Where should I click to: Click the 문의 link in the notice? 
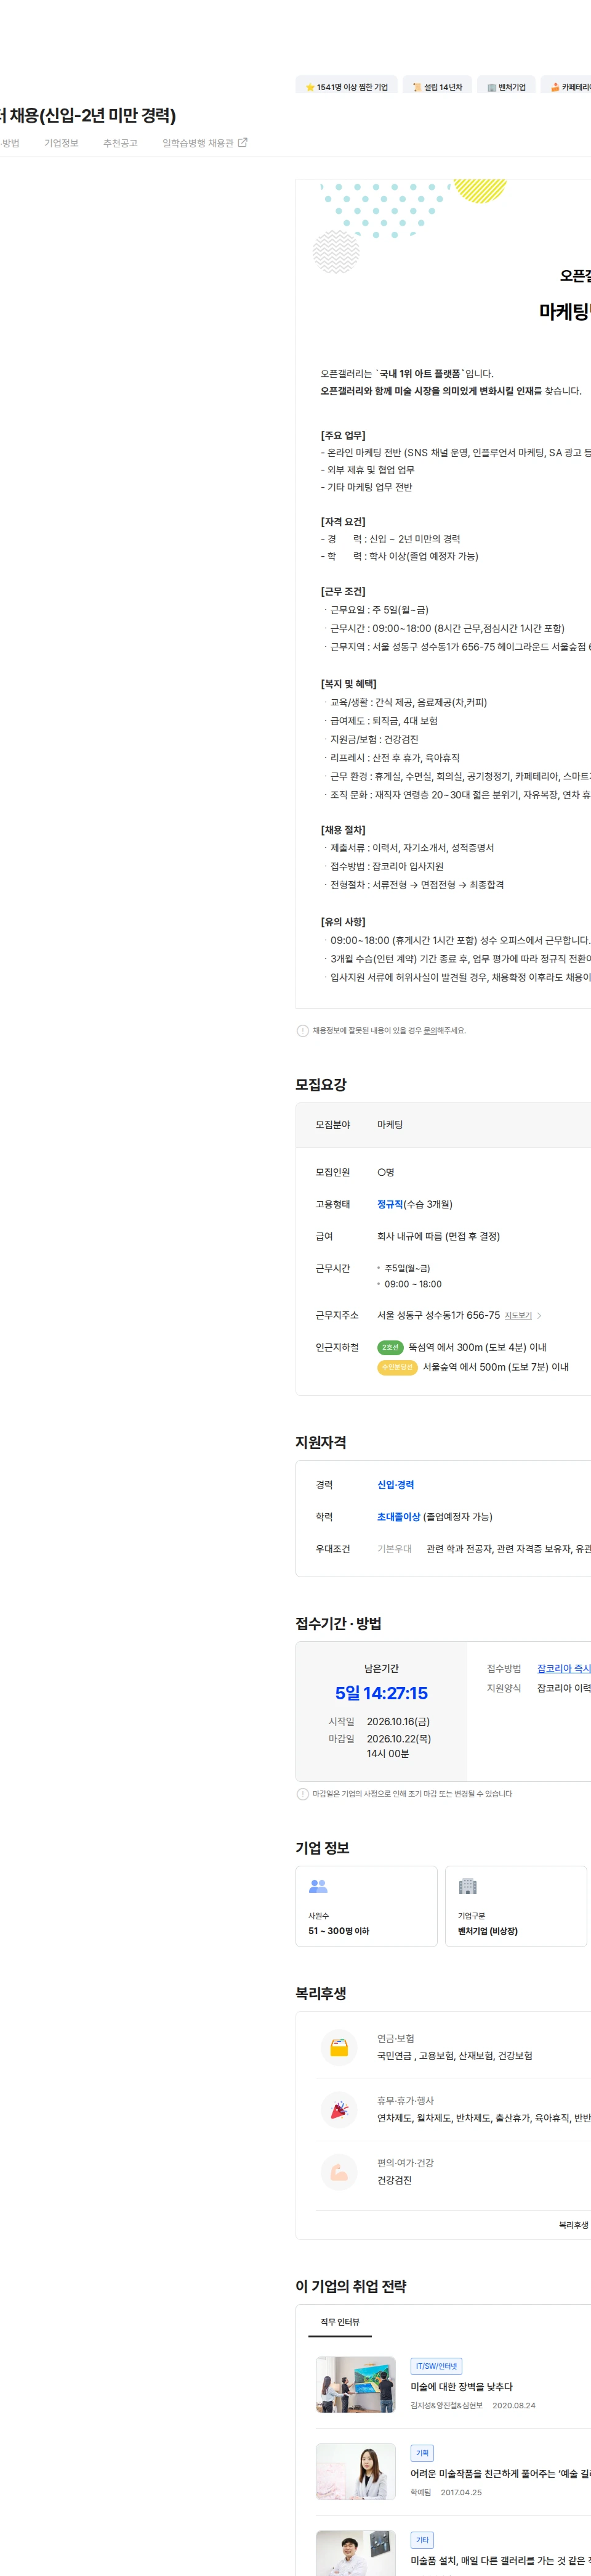(429, 1030)
